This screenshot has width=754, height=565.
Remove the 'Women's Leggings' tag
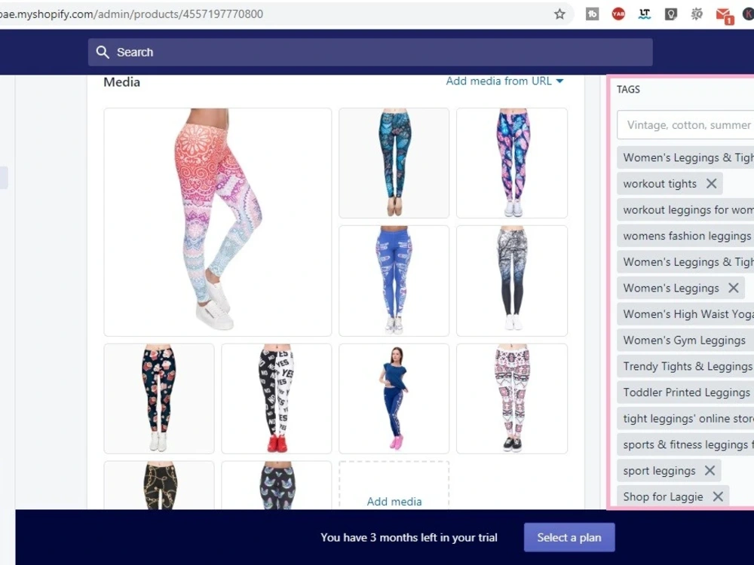734,288
